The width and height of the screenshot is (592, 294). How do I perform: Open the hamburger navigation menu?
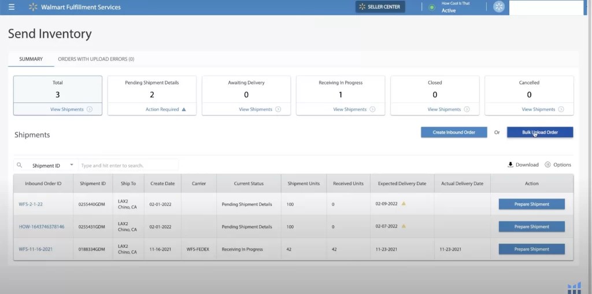click(x=12, y=7)
